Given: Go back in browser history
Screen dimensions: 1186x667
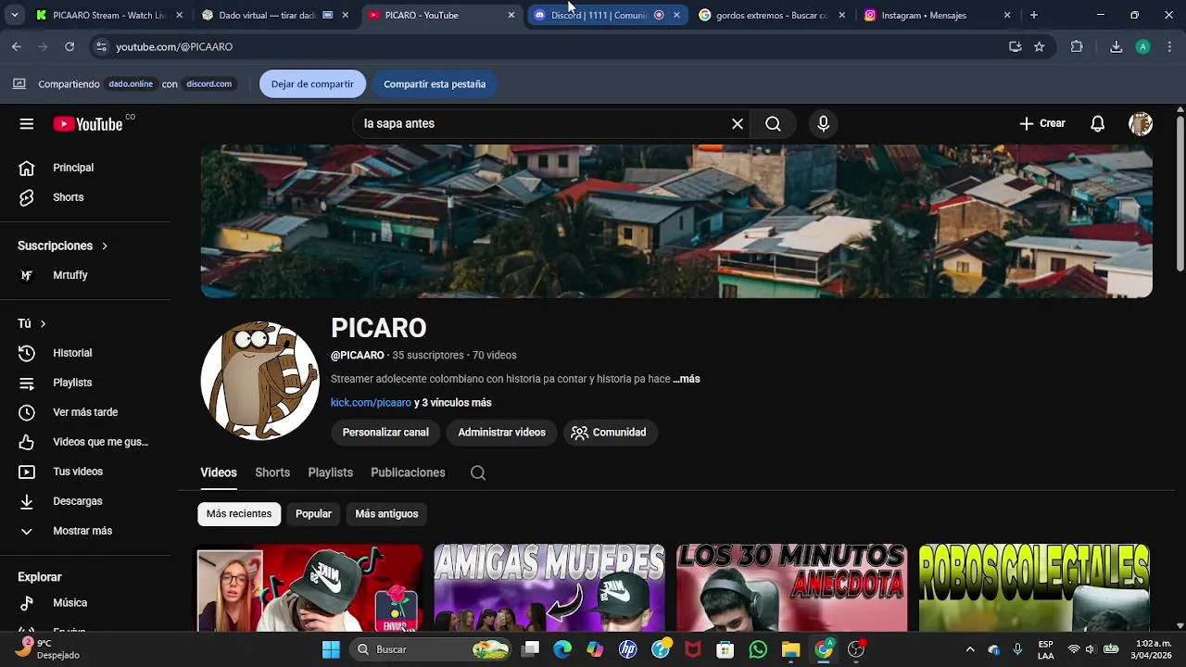Looking at the screenshot, I should tap(16, 46).
